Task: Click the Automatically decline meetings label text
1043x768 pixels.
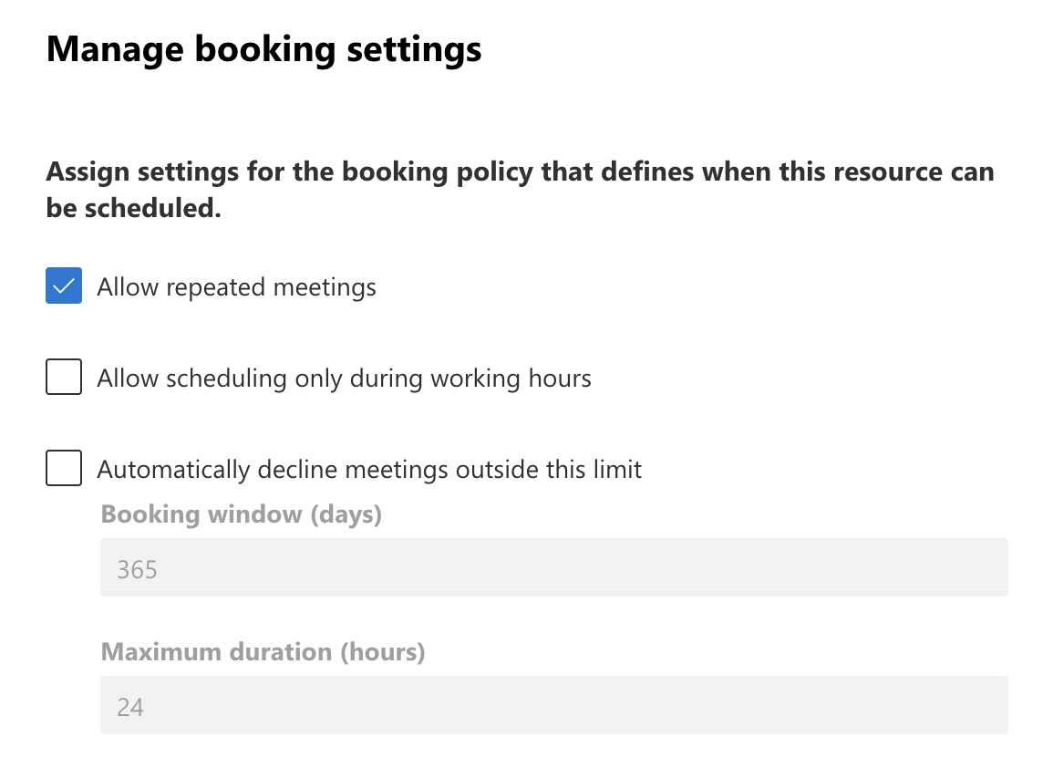Action: click(x=369, y=470)
